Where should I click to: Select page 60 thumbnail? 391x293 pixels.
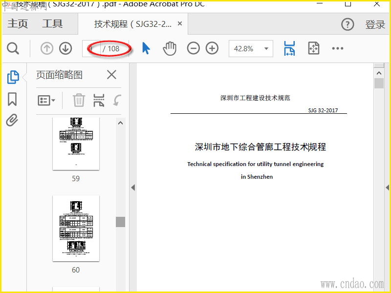[x=76, y=228]
